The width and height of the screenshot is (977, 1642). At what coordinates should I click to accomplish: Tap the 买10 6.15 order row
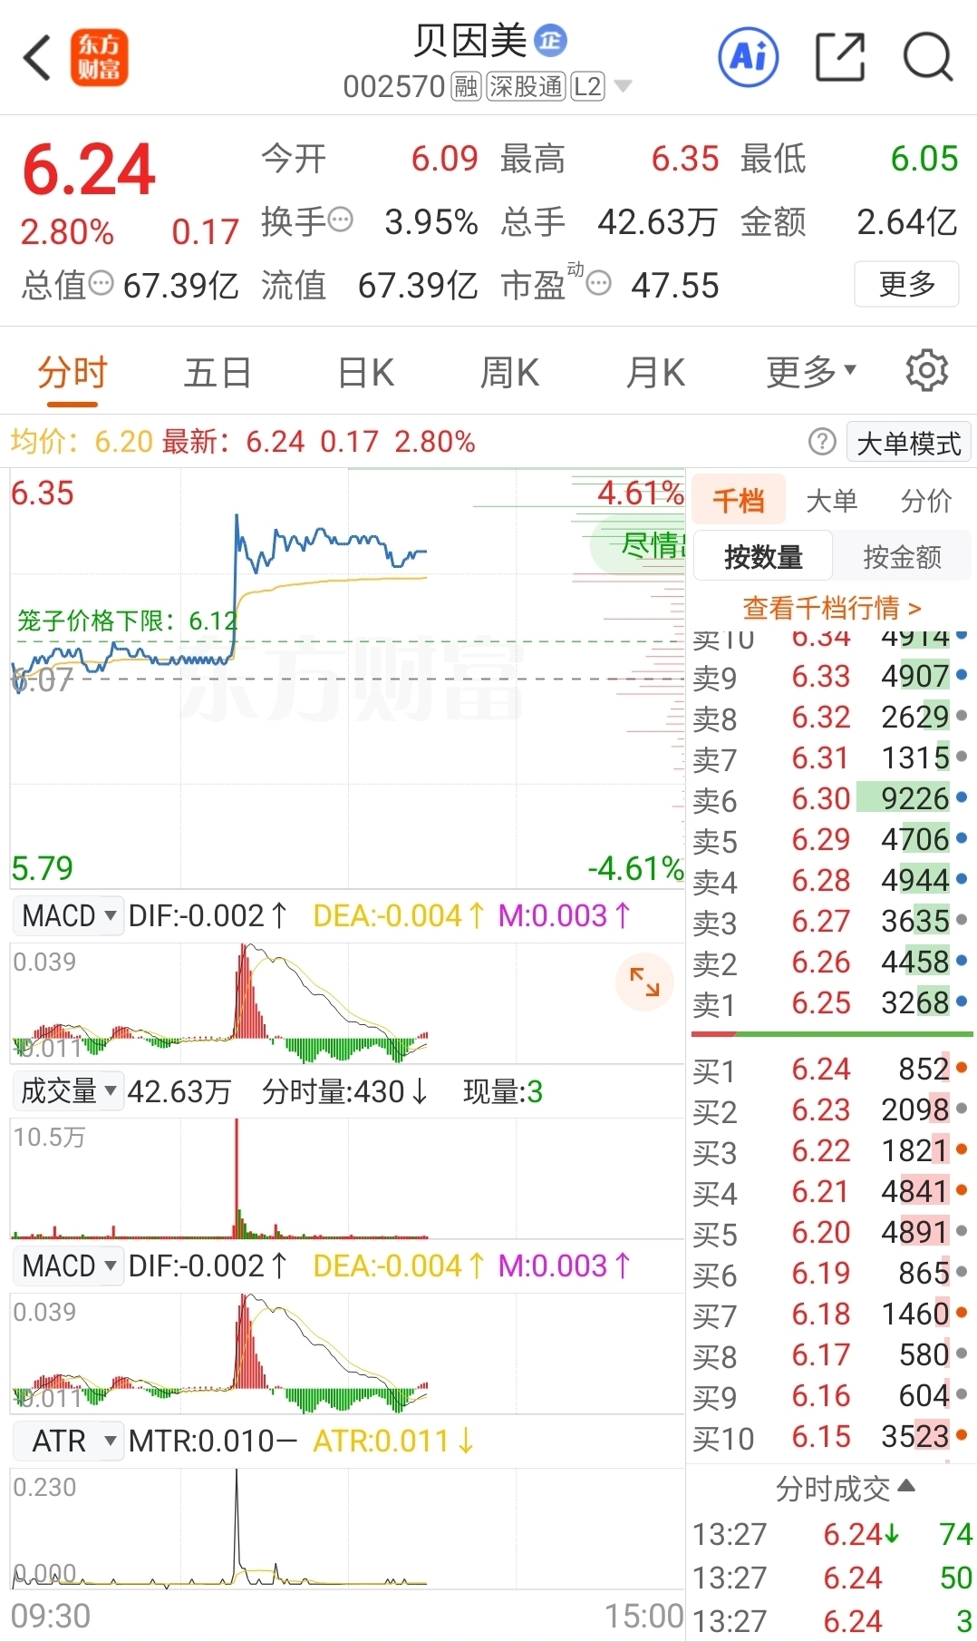point(831,1437)
